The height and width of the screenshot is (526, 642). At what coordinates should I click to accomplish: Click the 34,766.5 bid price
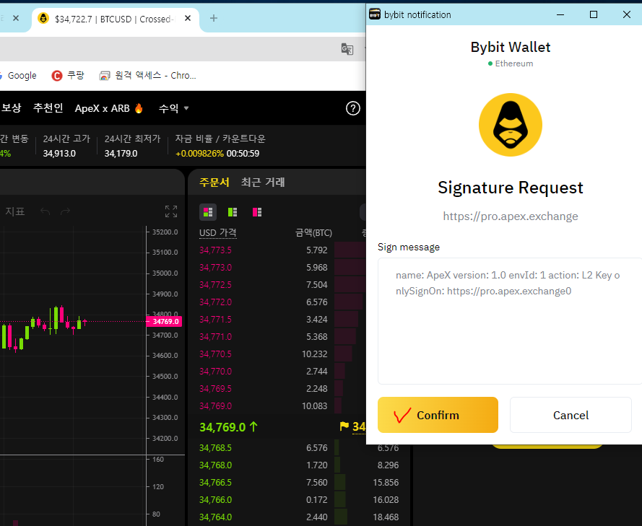(x=215, y=483)
